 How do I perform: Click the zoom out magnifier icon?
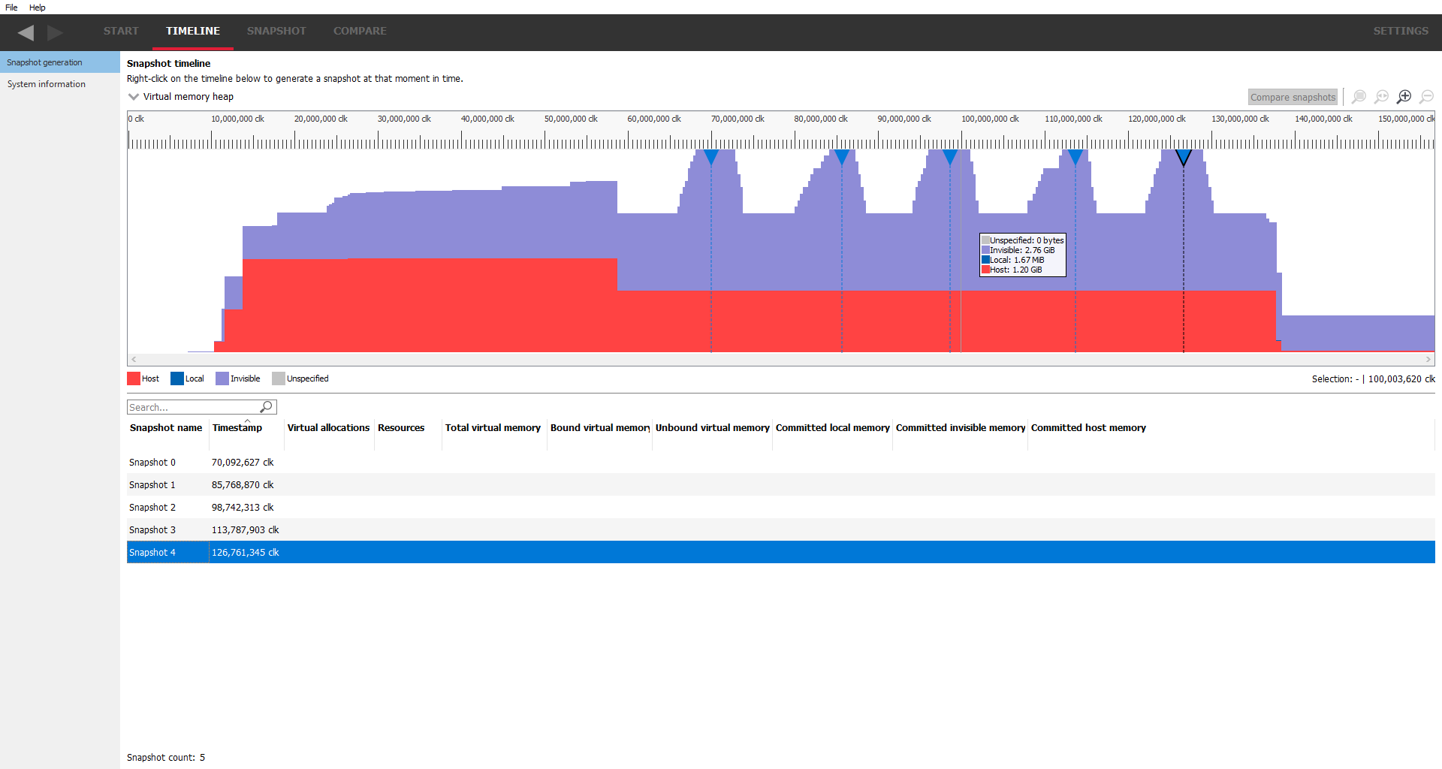1426,97
